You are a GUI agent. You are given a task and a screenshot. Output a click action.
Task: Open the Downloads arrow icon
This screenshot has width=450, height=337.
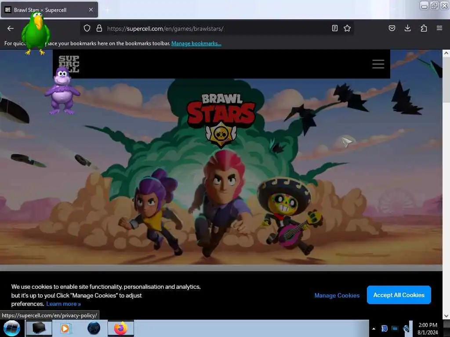point(407,28)
